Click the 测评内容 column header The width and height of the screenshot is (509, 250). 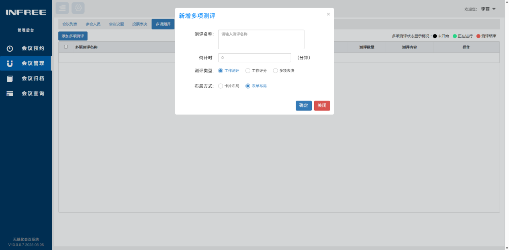[409, 47]
